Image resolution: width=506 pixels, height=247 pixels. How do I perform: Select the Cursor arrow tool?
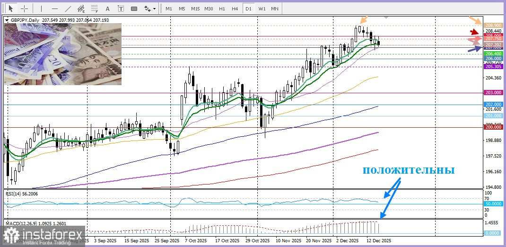(11, 9)
